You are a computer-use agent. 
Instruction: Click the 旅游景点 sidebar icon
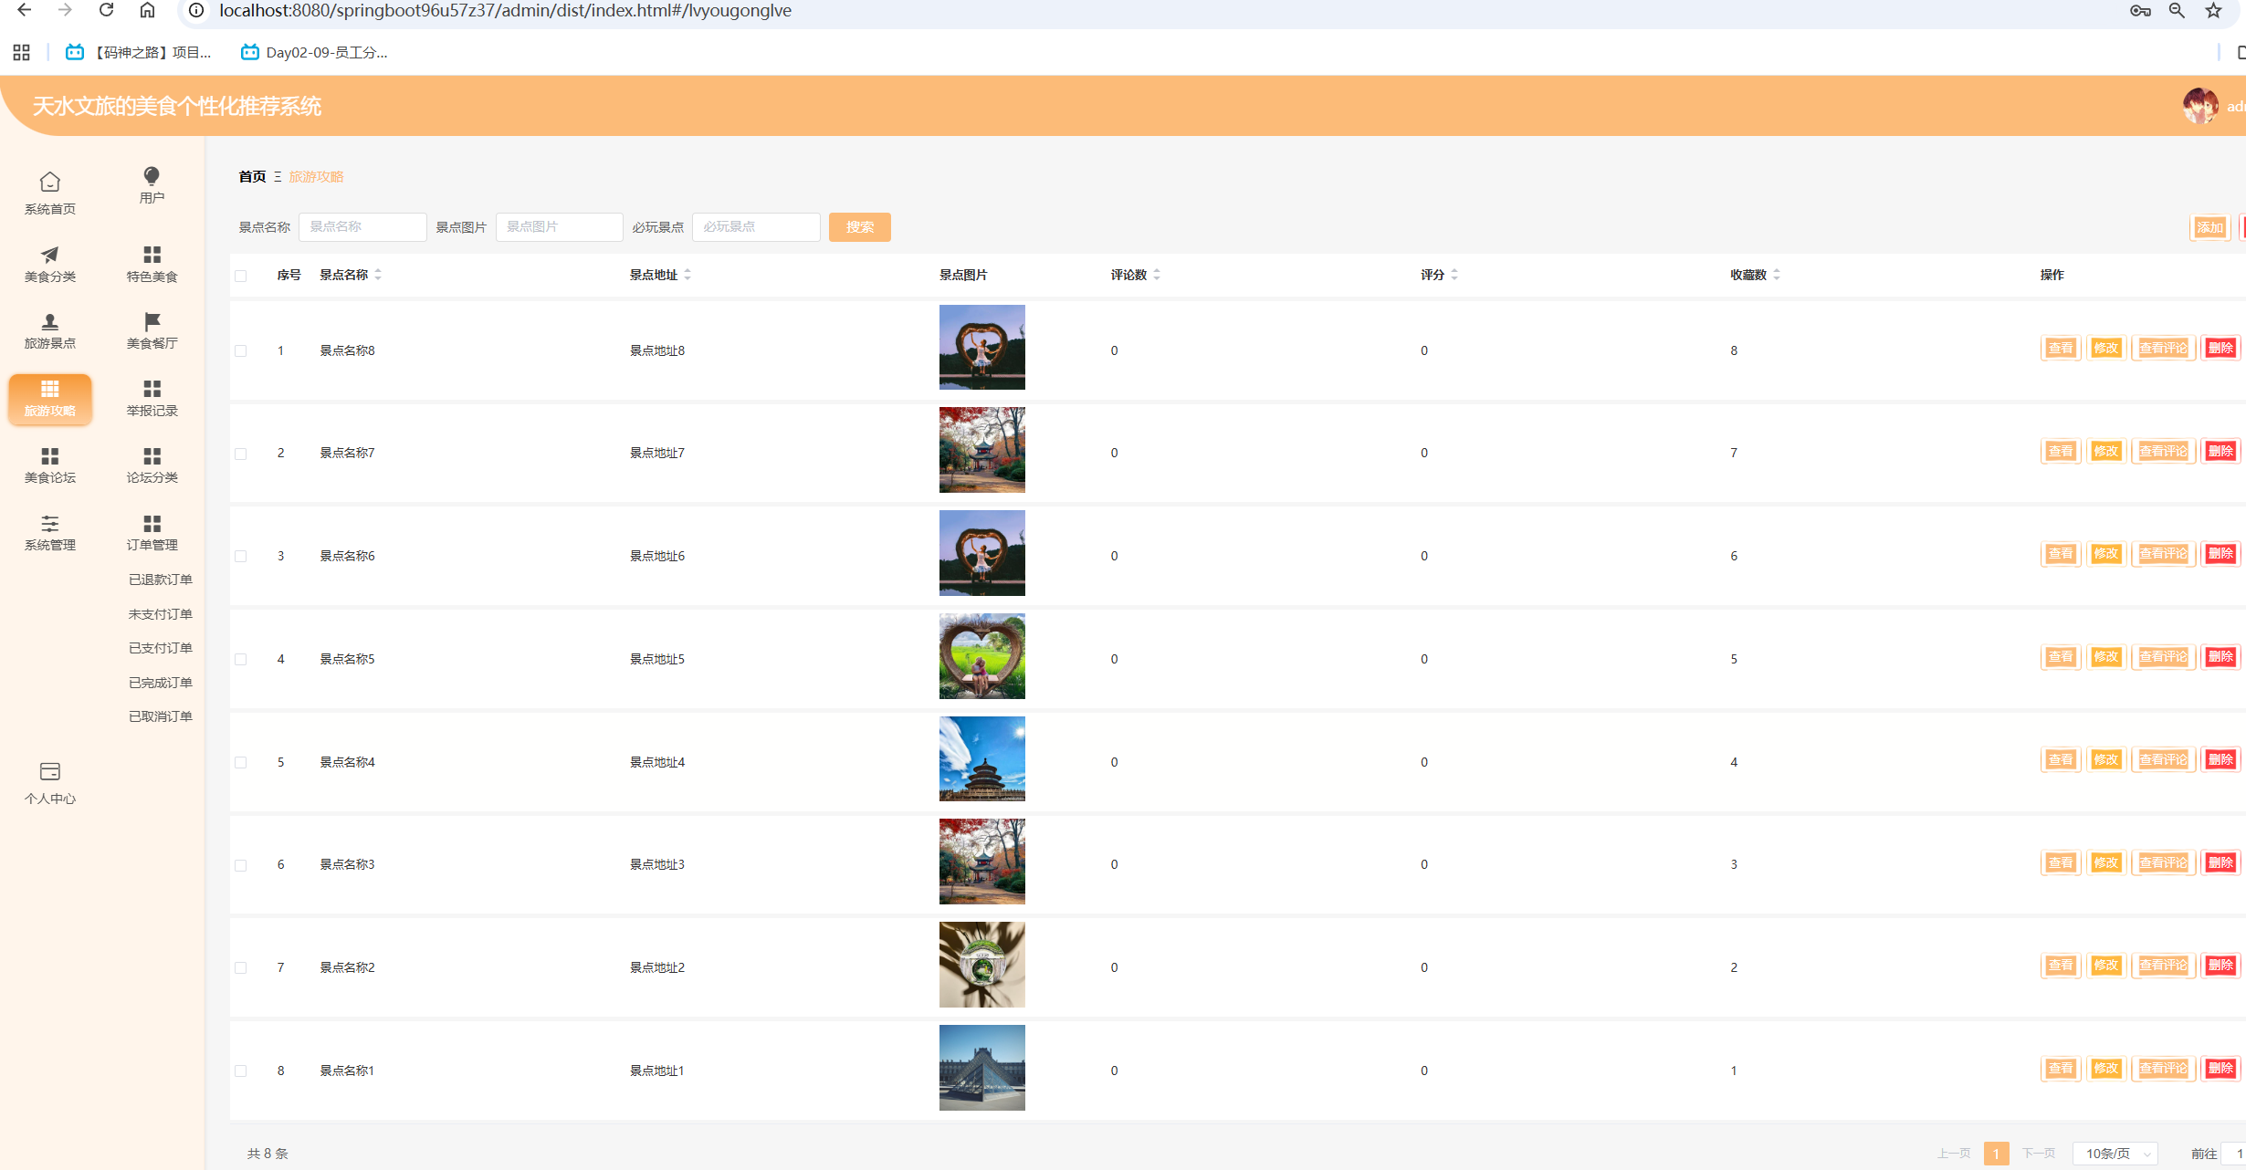(50, 322)
